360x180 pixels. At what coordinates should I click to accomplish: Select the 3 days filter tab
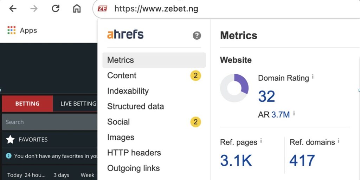tap(61, 175)
